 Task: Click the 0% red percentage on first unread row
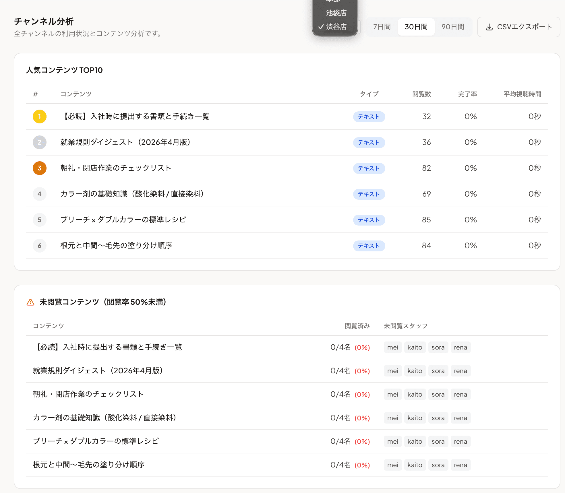point(362,347)
